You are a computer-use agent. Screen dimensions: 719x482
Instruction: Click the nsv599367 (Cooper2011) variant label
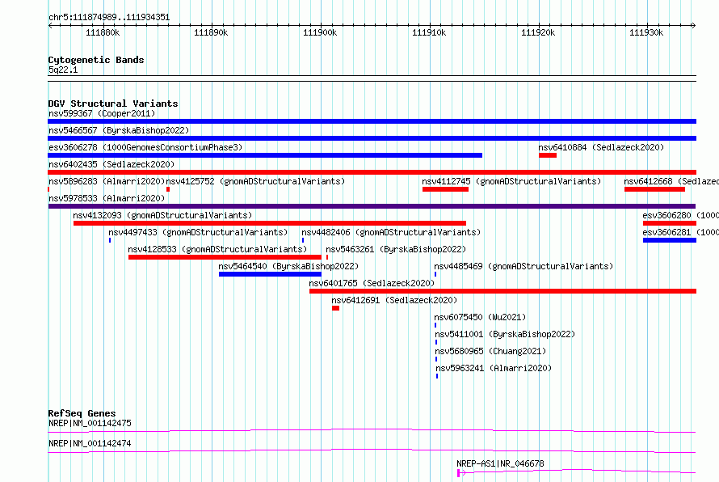(102, 113)
